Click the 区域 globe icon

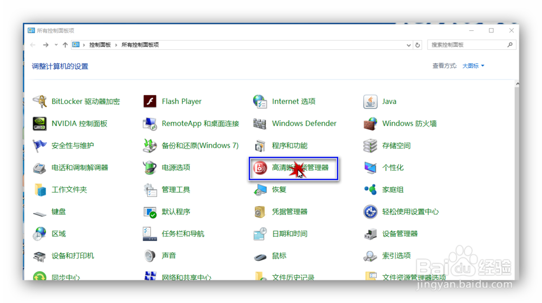tap(40, 234)
